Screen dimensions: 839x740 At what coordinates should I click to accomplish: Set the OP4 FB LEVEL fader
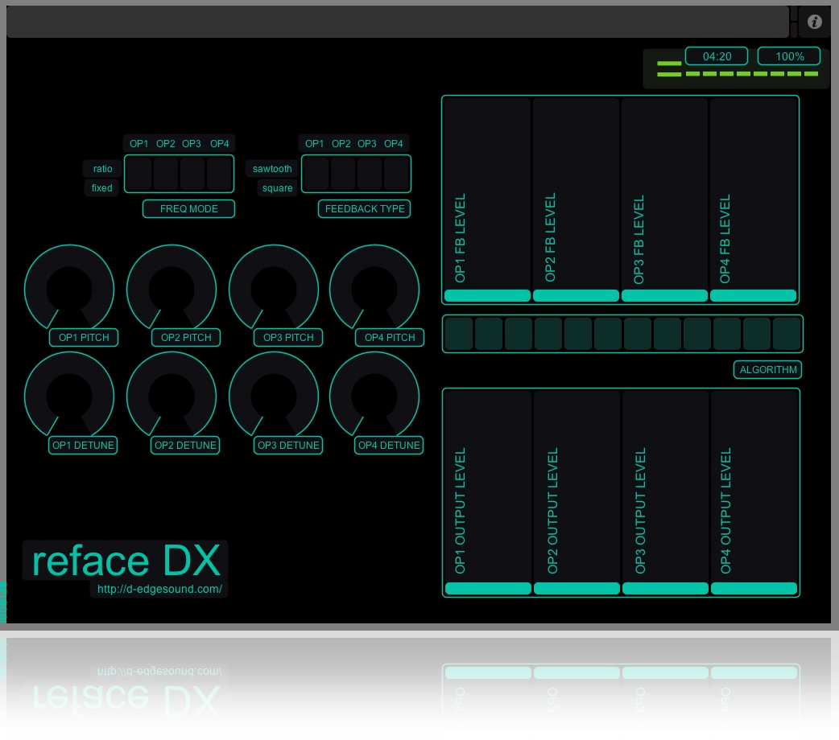tap(754, 200)
